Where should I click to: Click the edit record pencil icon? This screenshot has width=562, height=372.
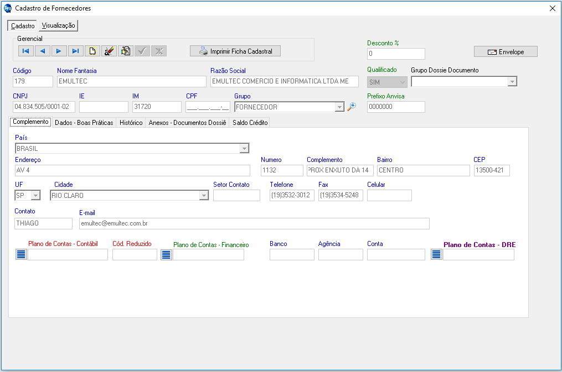click(109, 51)
